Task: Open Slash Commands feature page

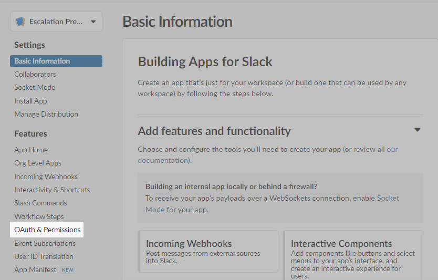Action: click(40, 203)
